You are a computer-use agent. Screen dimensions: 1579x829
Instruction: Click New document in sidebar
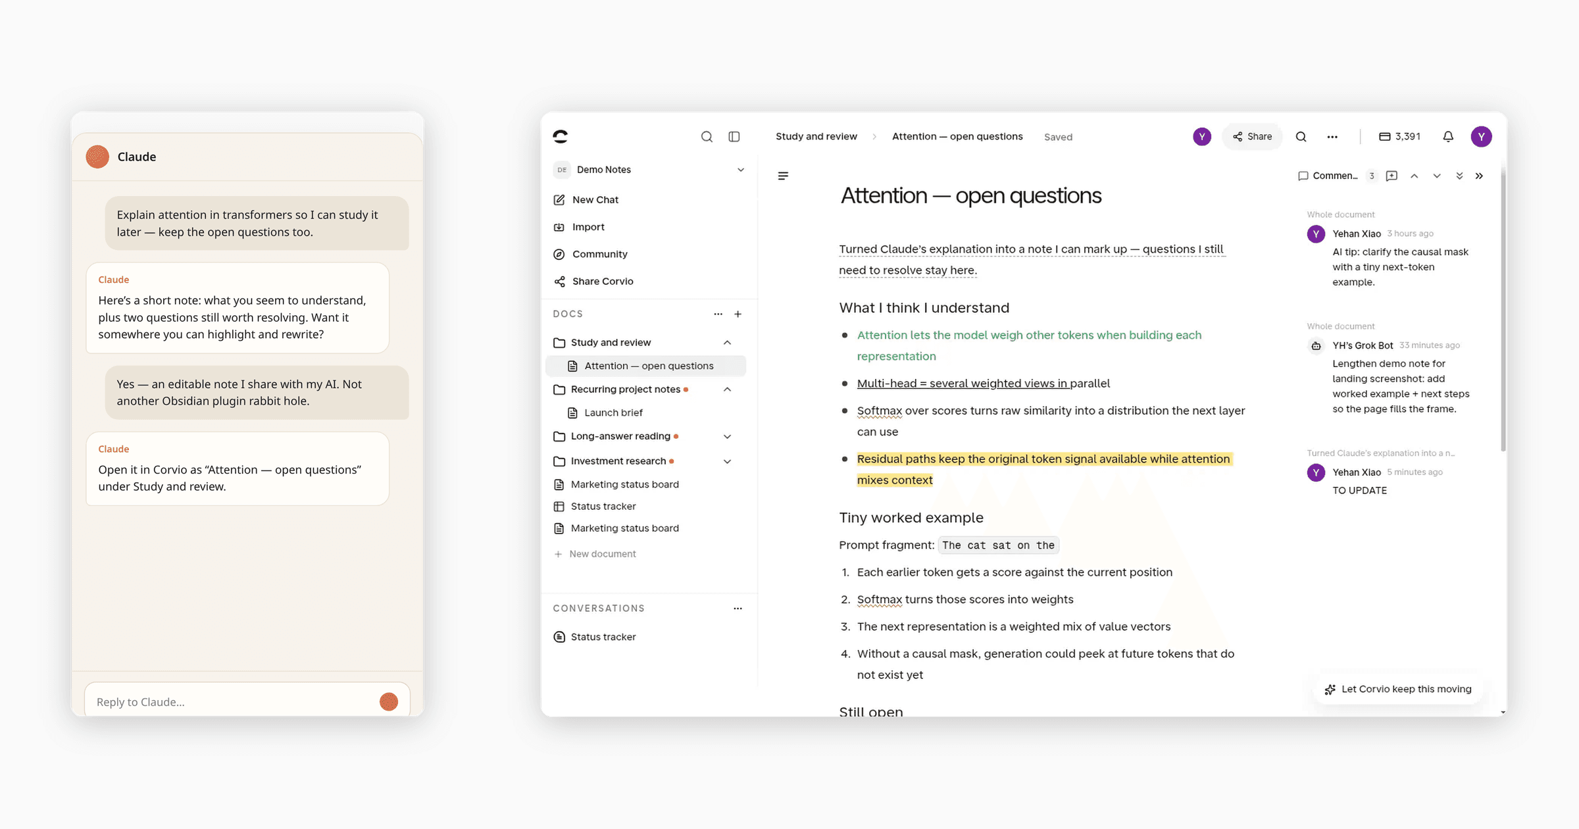click(595, 554)
